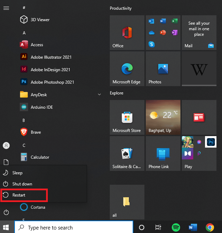The height and width of the screenshot is (233, 222).
Task: Click the Windows Start button
Action: pos(7,227)
